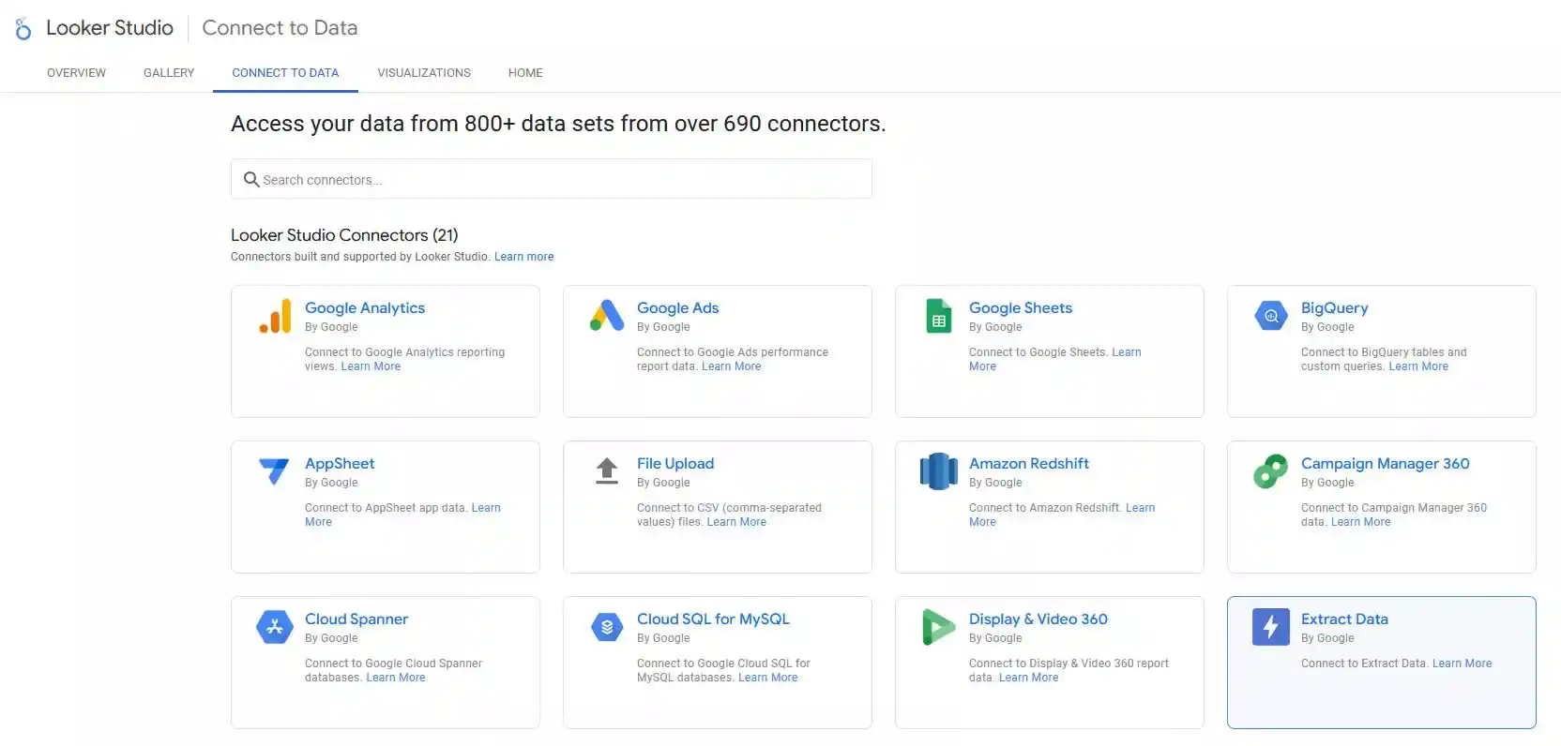This screenshot has width=1561, height=746.
Task: Open the Visualizations tab
Action: [x=424, y=73]
